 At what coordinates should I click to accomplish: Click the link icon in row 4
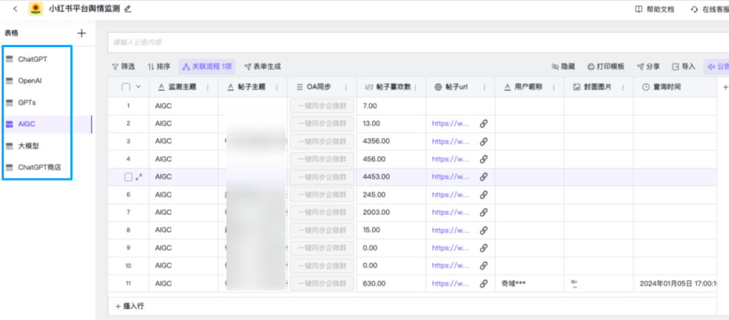[x=483, y=159]
